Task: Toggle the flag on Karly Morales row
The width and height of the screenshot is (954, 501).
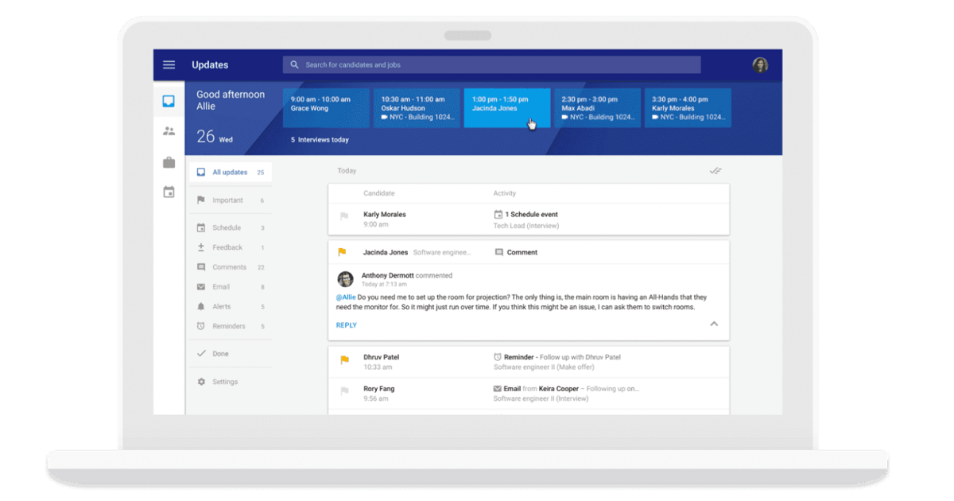Action: (344, 216)
